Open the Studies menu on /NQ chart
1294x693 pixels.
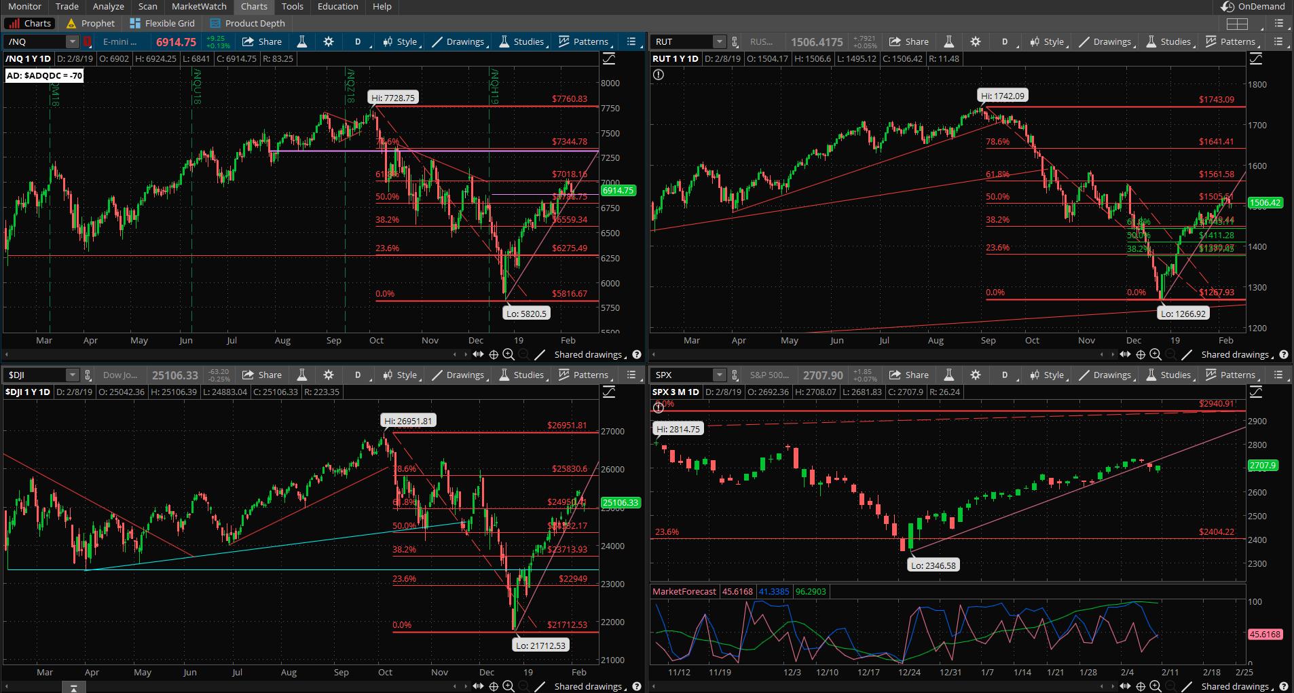[522, 41]
